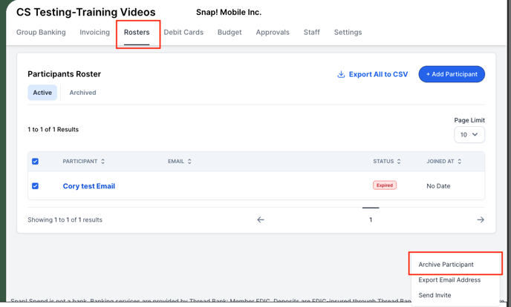Click the '1 to 1 of 1 Results' text
The width and height of the screenshot is (511, 307).
53,130
